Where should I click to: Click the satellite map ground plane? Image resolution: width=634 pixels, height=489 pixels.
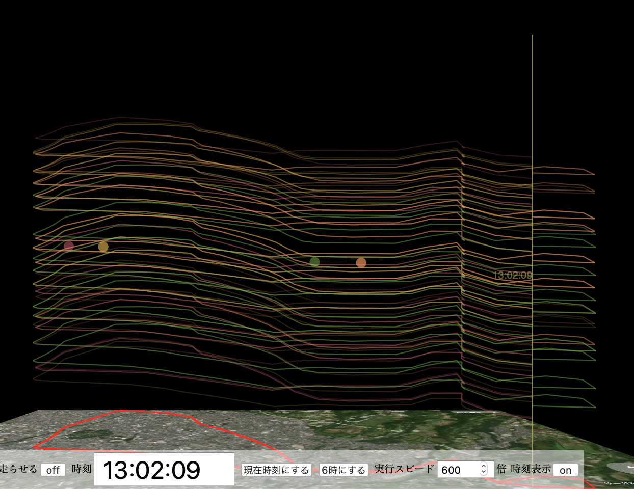point(357,433)
